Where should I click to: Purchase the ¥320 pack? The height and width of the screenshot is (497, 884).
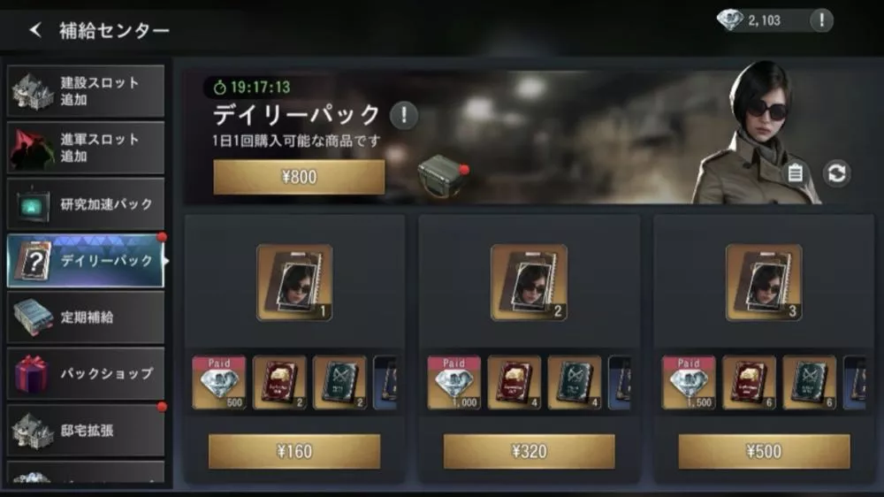tap(529, 451)
